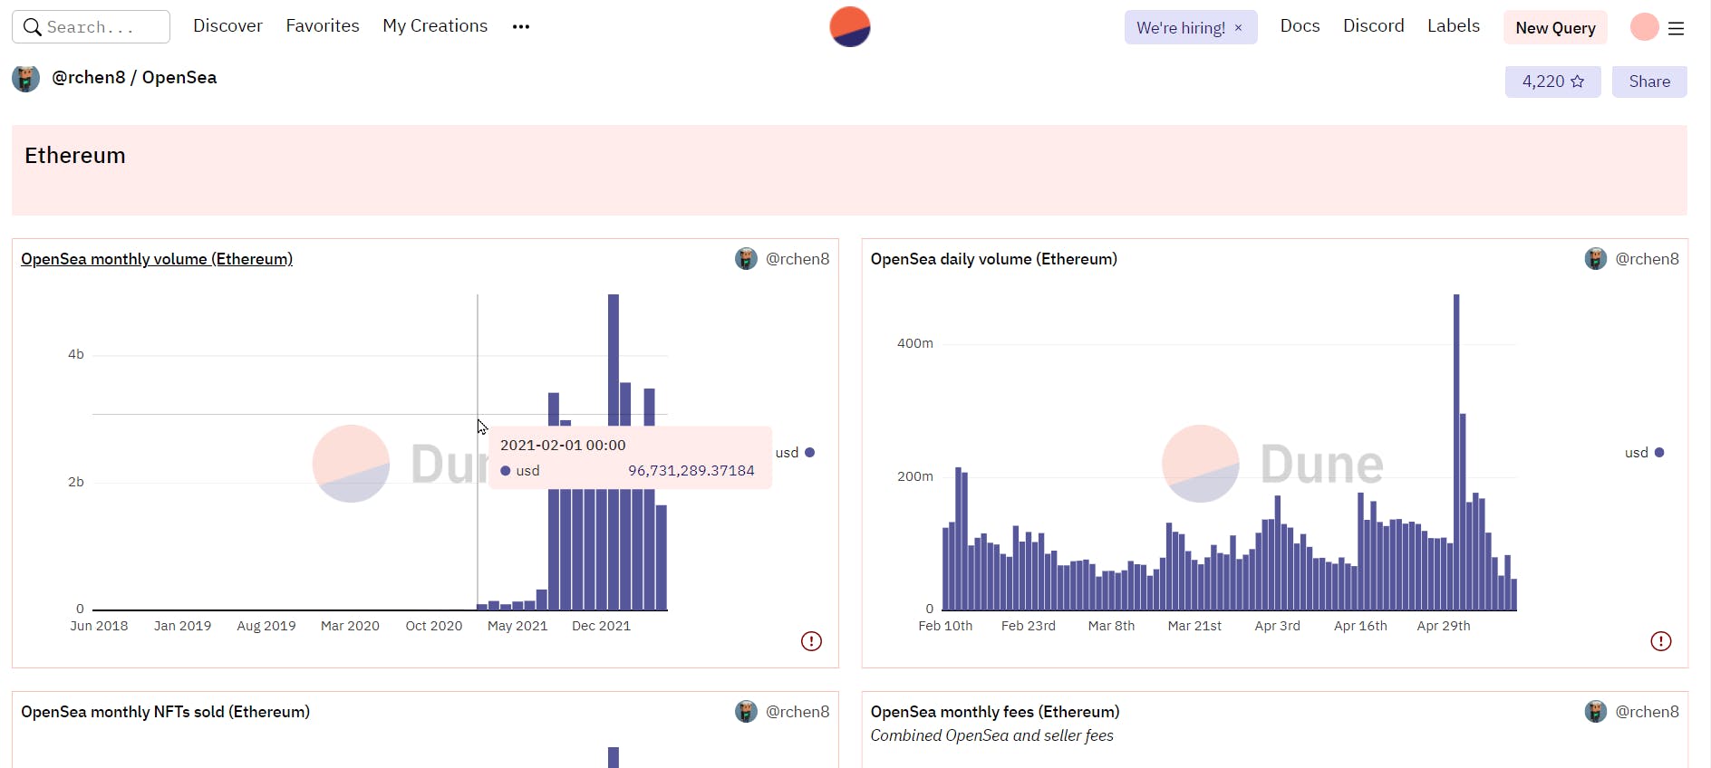Open the @rchen8 profile from breadcrumb
The height and width of the screenshot is (768, 1711).
coord(89,78)
